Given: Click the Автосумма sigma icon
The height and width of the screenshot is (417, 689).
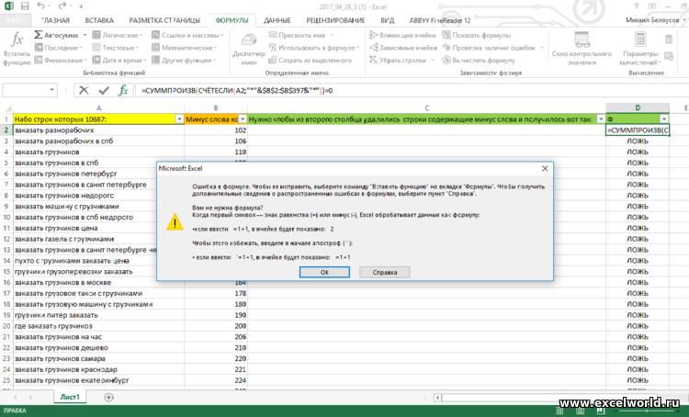Looking at the screenshot, I should pyautogui.click(x=39, y=35).
